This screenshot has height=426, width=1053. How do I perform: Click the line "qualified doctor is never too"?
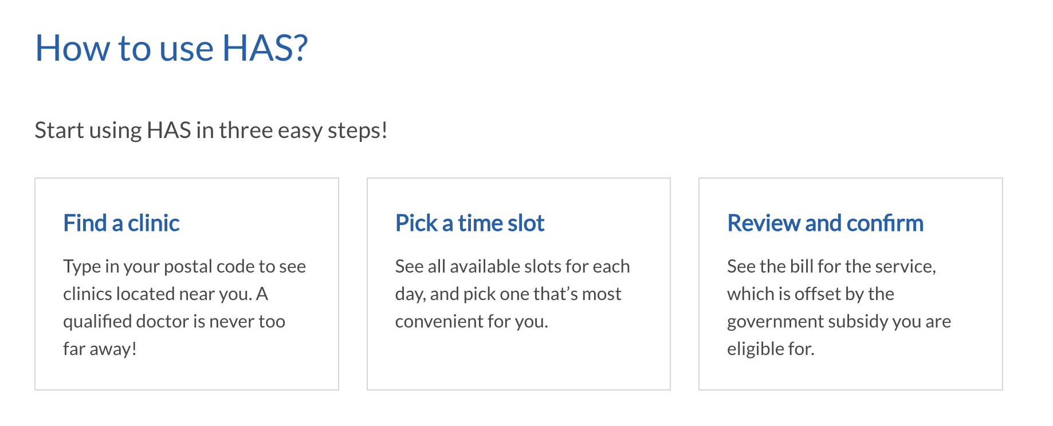(x=174, y=322)
